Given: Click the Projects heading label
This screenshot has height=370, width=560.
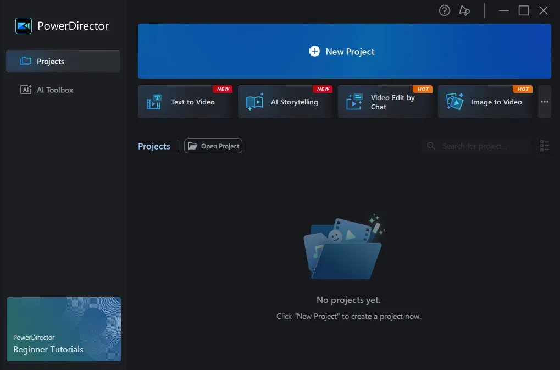Looking at the screenshot, I should [x=154, y=146].
